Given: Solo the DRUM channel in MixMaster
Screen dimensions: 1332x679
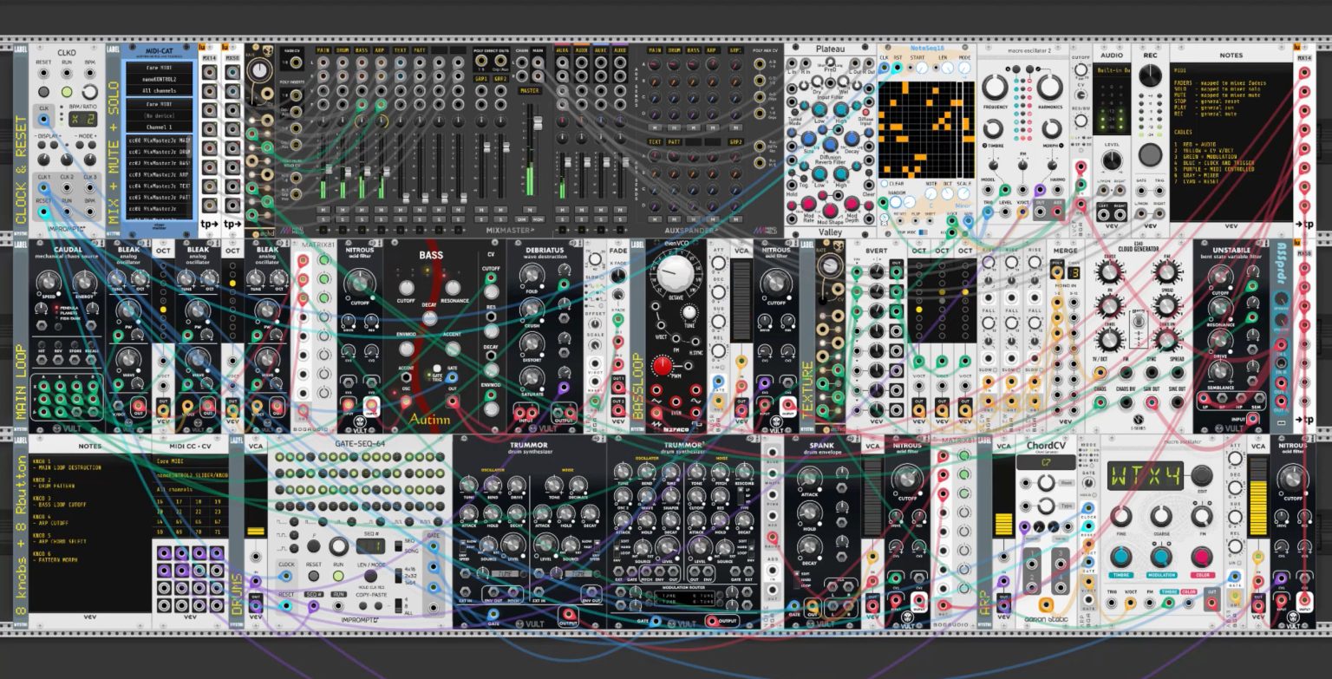Looking at the screenshot, I should [343, 219].
